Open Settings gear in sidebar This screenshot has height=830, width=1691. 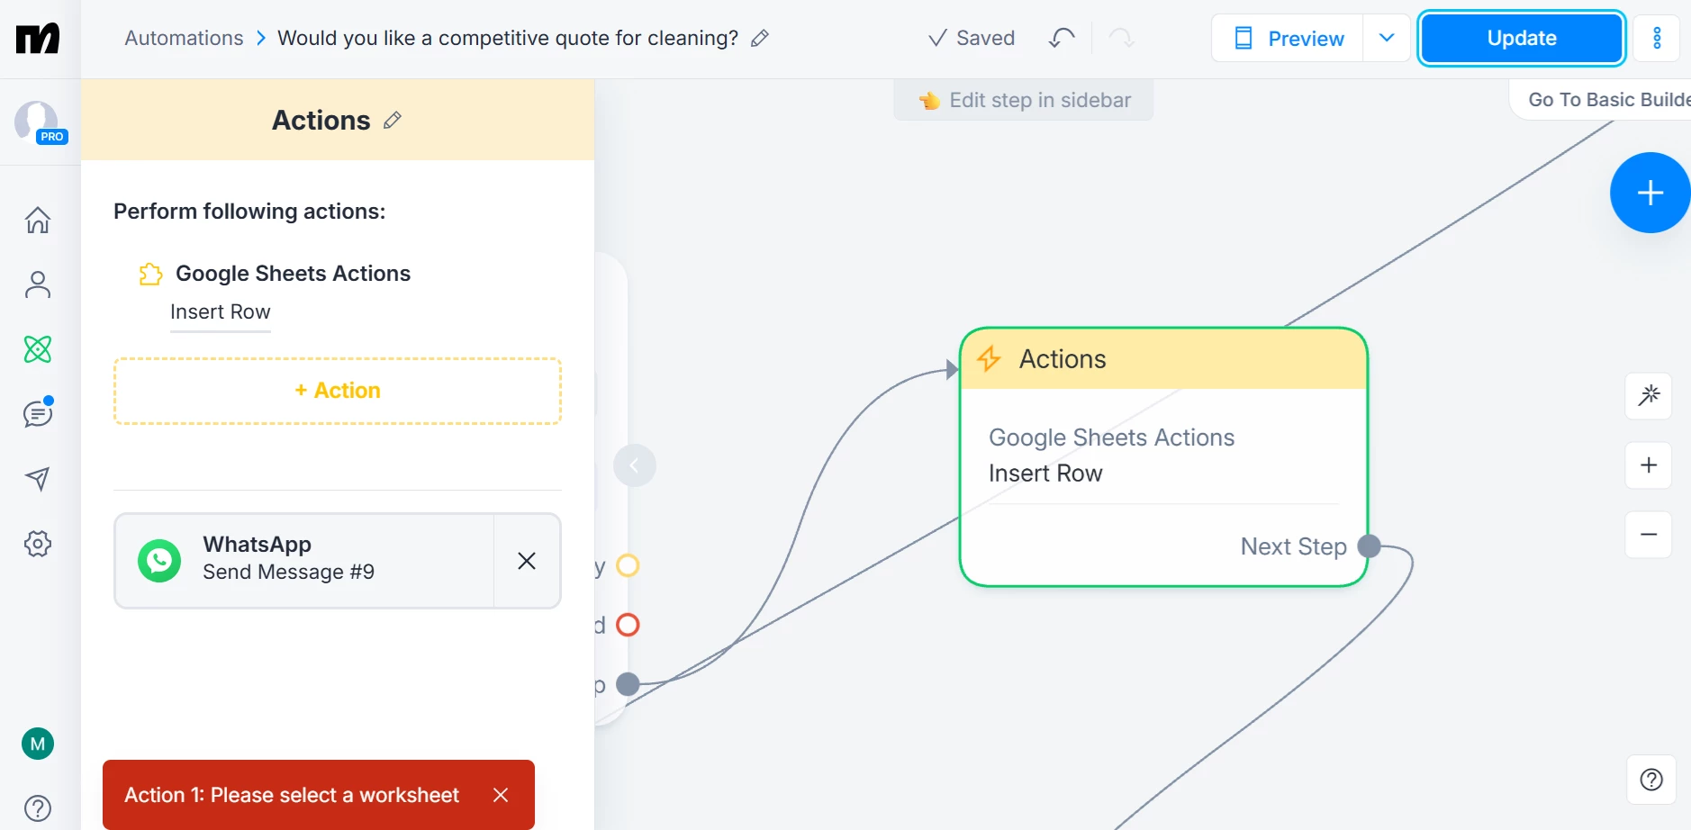[38, 544]
